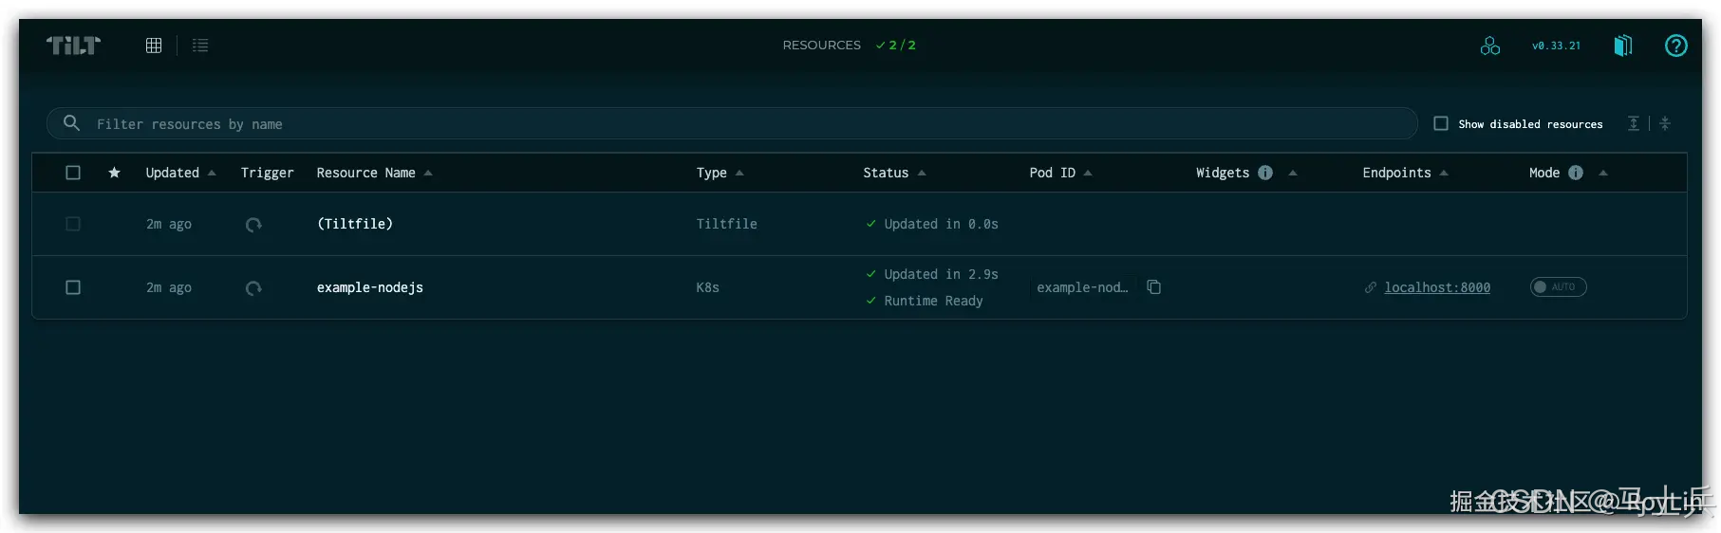Viewport: 1721px width, 533px height.
Task: Click 'Runtime Ready' status text
Action: click(933, 301)
